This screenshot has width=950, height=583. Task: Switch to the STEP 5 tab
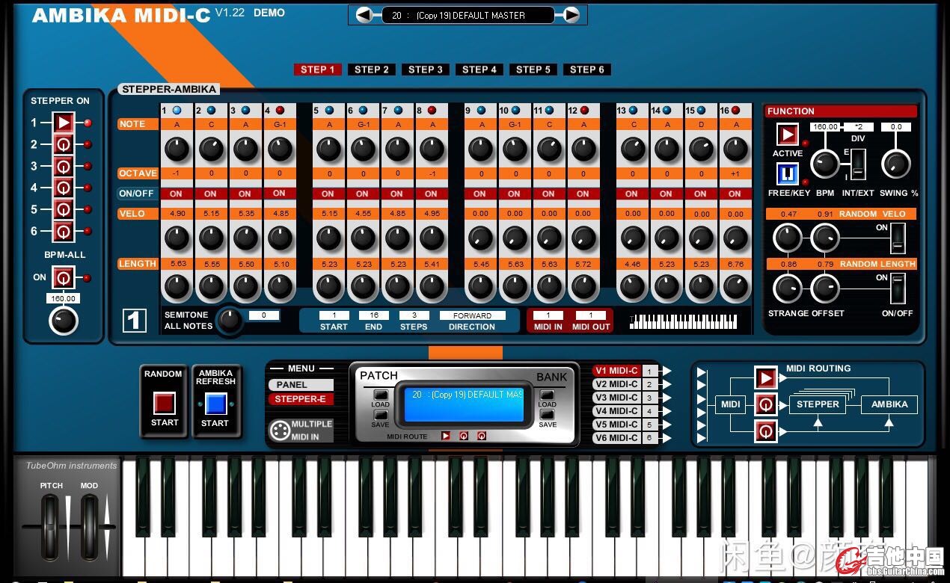coord(533,70)
